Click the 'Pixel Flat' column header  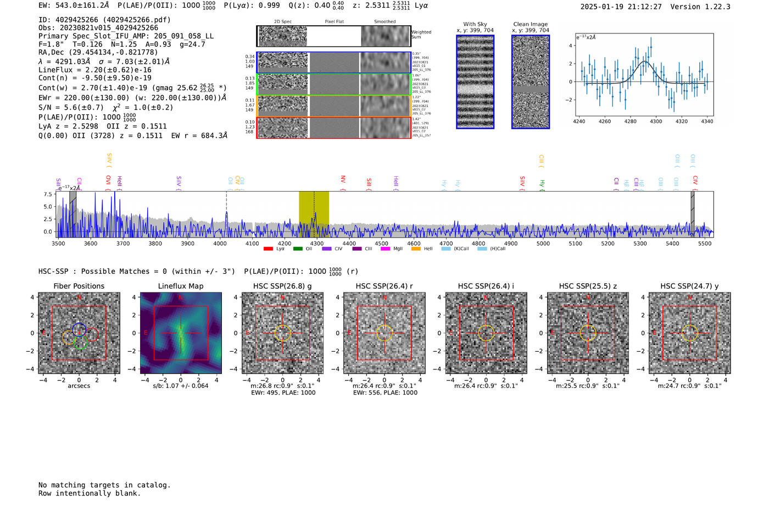335,22
